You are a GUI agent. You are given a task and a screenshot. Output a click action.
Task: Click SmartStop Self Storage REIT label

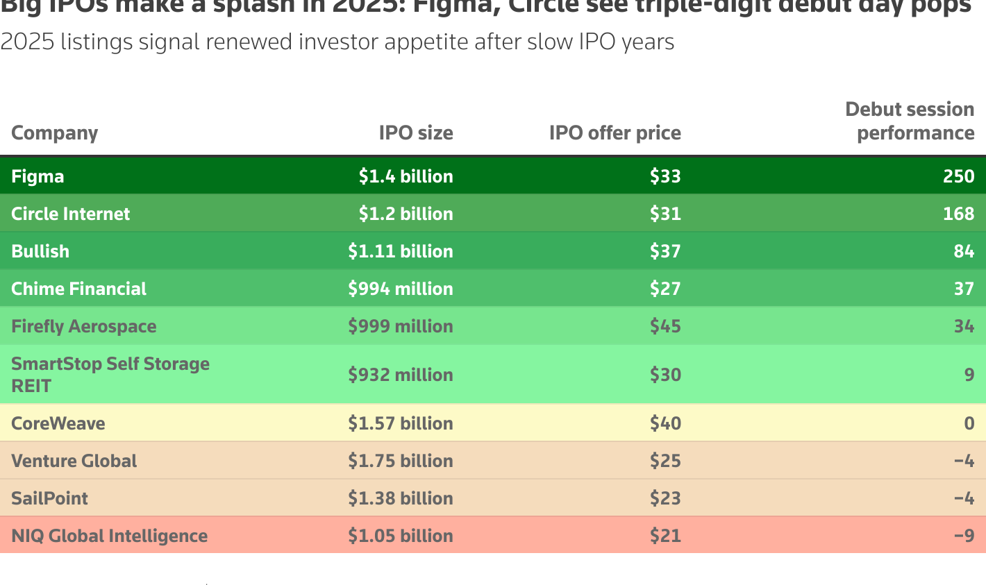[x=110, y=375]
